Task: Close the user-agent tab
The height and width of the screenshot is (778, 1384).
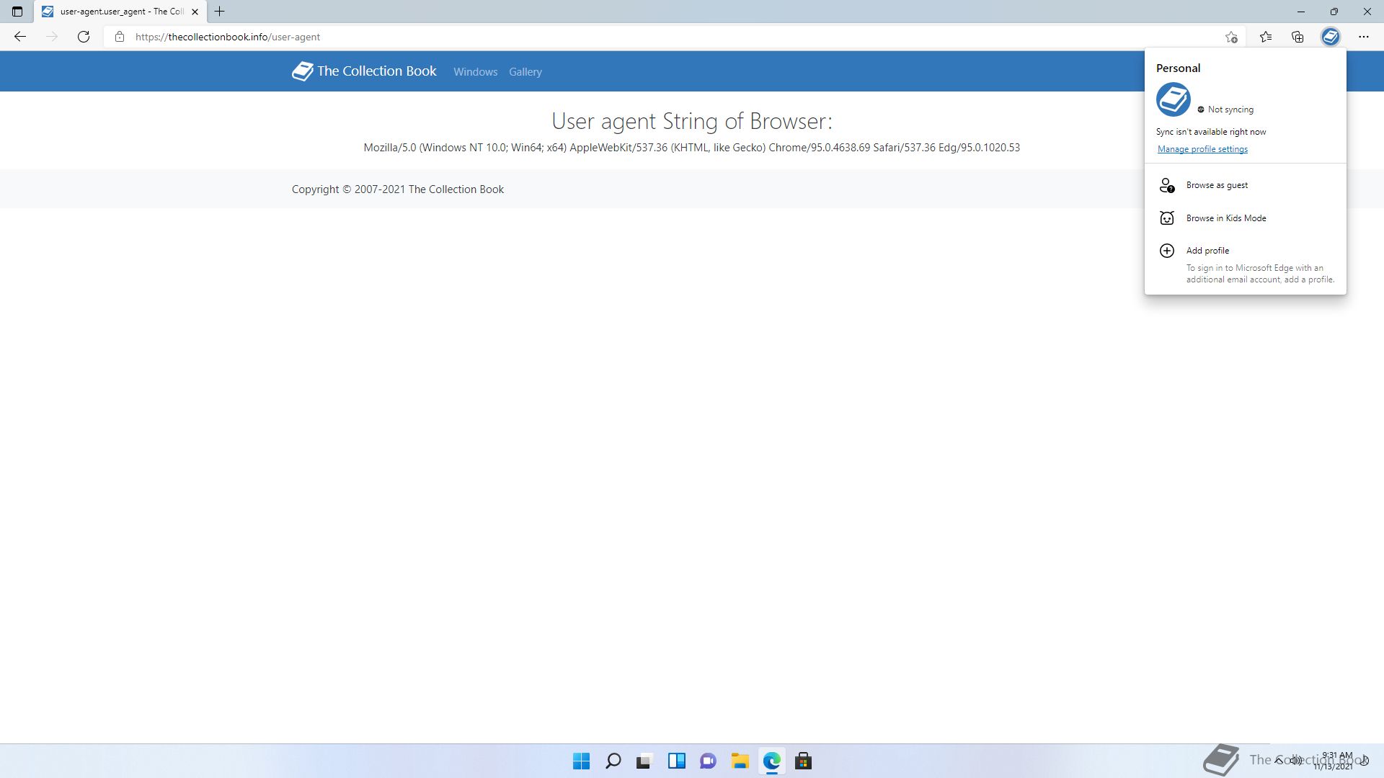Action: click(195, 12)
